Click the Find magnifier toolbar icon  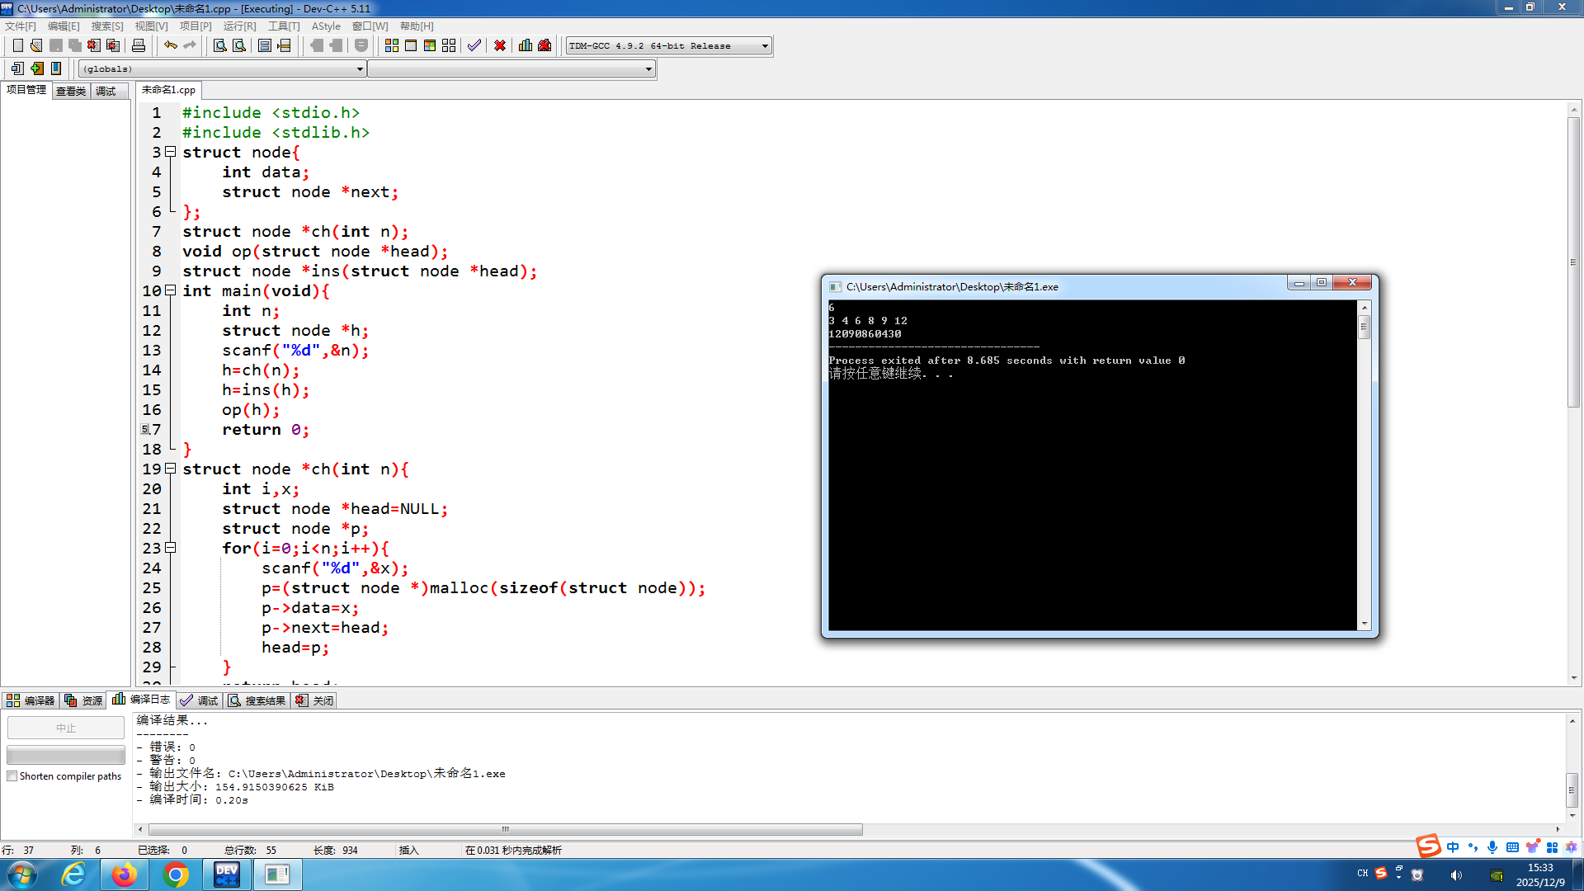point(219,45)
